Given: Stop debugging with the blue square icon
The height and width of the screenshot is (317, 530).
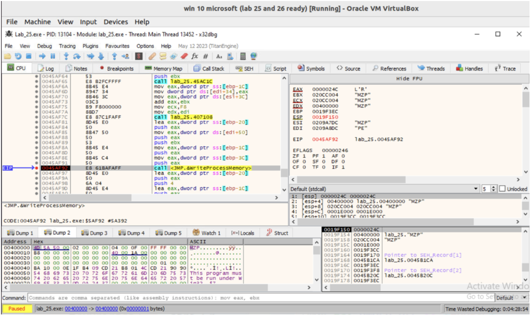Looking at the screenshot, I should pos(29,56).
